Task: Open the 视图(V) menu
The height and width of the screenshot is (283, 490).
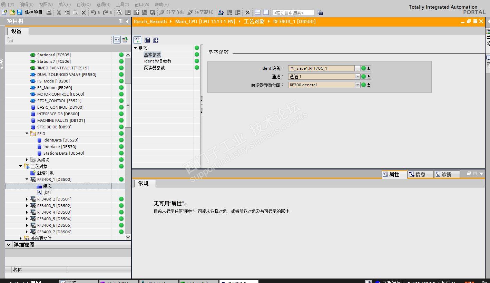Action: tap(46, 4)
